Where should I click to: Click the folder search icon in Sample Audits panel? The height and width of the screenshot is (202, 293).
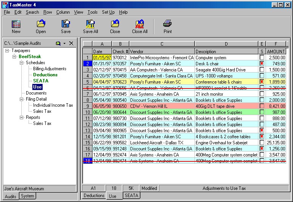[x=58, y=43]
